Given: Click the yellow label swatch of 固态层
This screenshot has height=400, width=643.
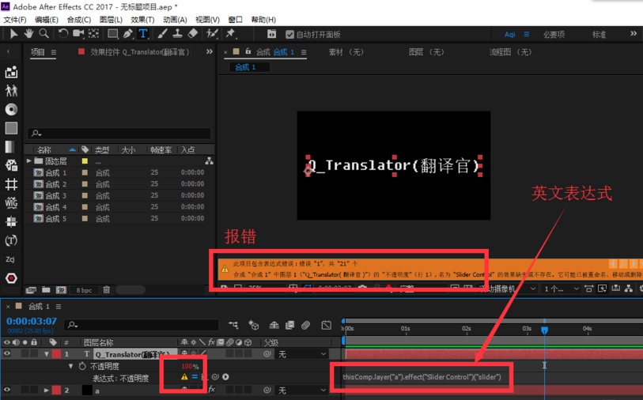Looking at the screenshot, I should click(x=85, y=161).
